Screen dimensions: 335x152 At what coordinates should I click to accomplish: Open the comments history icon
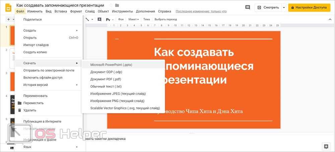248,7
